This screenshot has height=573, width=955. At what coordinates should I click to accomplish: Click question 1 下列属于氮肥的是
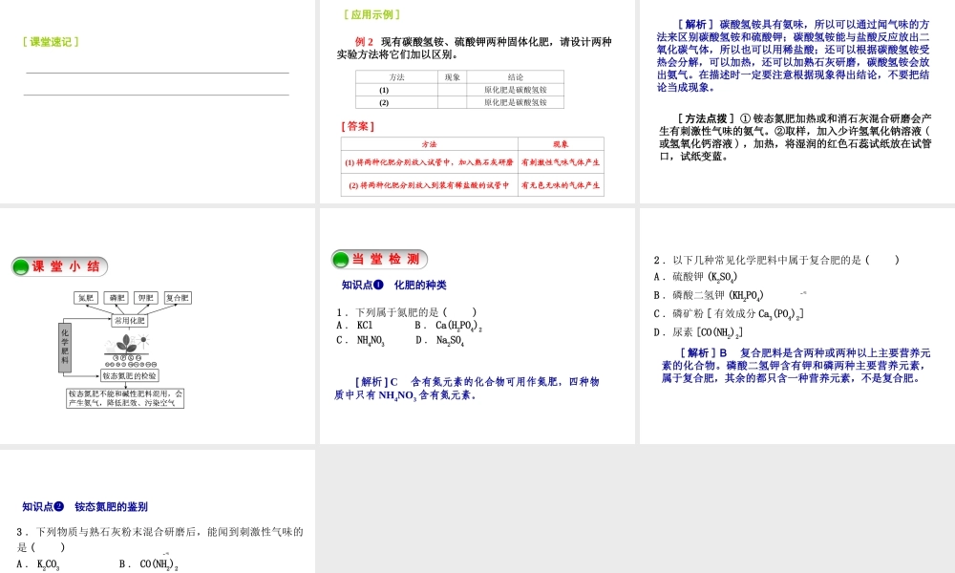(x=406, y=311)
